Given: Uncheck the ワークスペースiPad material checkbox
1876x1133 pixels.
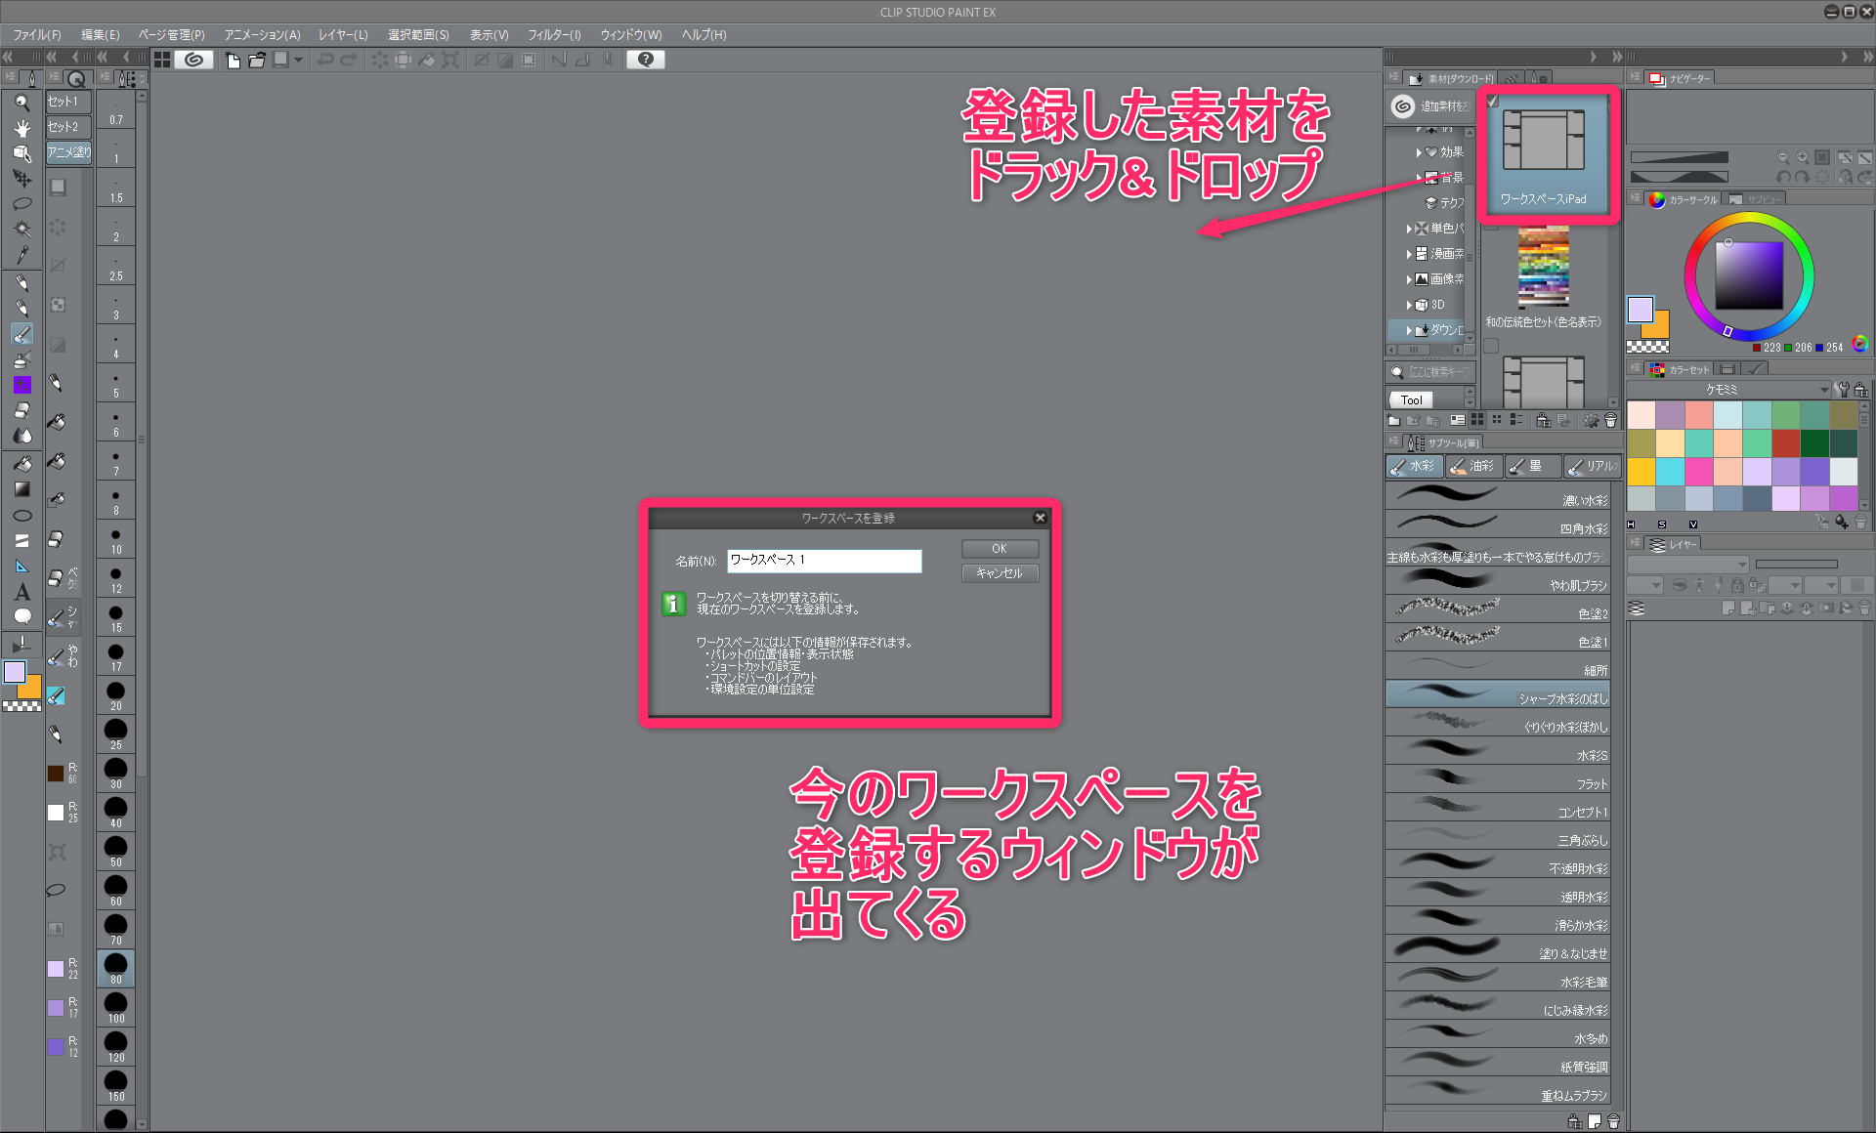Looking at the screenshot, I should click(1494, 101).
